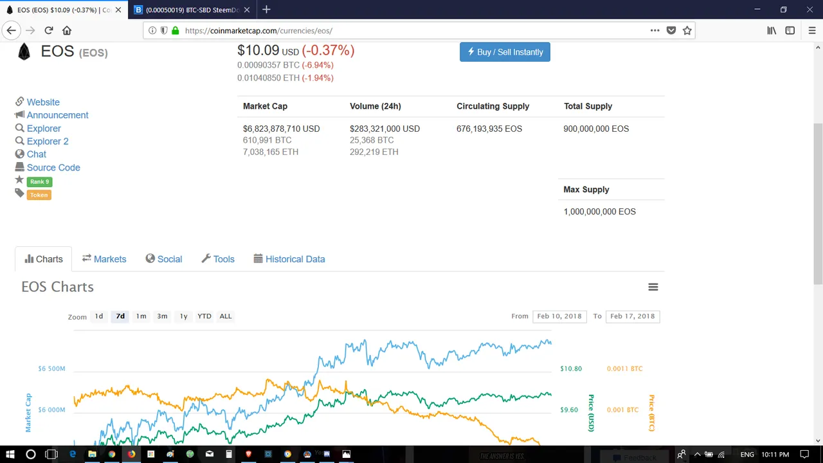Switch to the Markets tab
Viewport: 823px width, 463px height.
click(104, 259)
